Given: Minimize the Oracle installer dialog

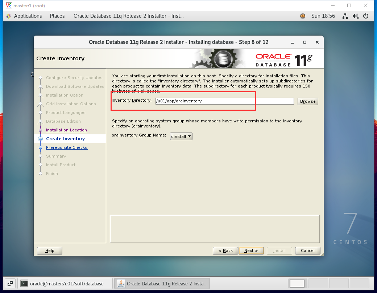Looking at the screenshot, I should (293, 42).
